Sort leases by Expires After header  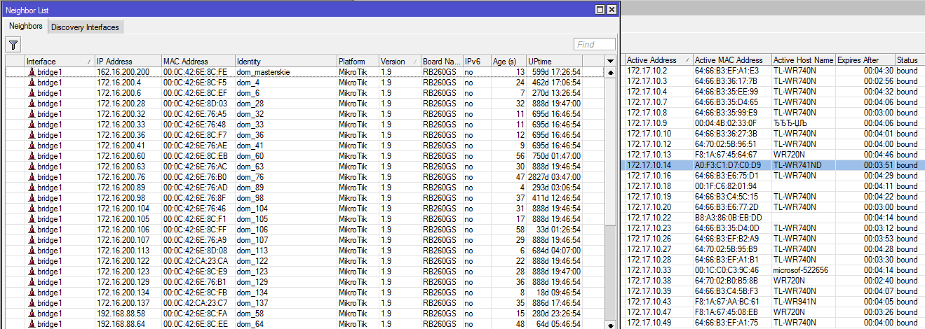tap(865, 60)
